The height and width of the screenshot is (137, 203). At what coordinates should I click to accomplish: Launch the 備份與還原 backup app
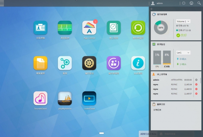click(x=138, y=28)
